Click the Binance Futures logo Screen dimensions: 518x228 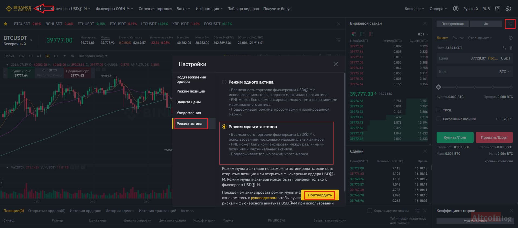(x=18, y=9)
